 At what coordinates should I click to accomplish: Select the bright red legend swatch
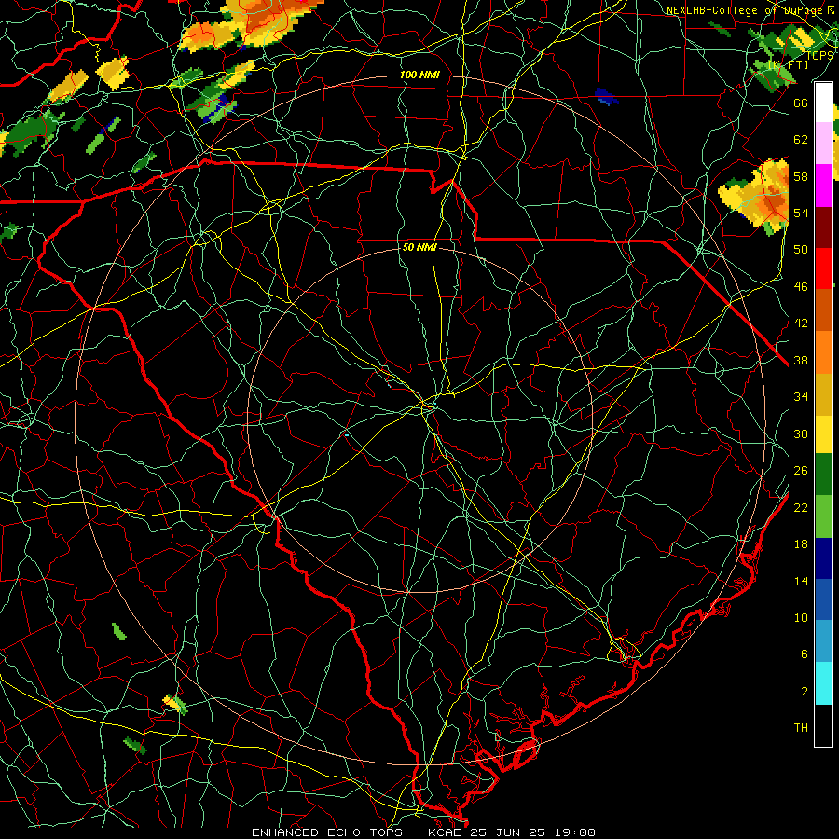(x=823, y=268)
